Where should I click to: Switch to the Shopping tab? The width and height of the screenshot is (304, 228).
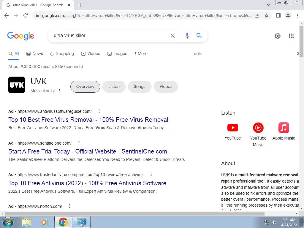coord(62,54)
